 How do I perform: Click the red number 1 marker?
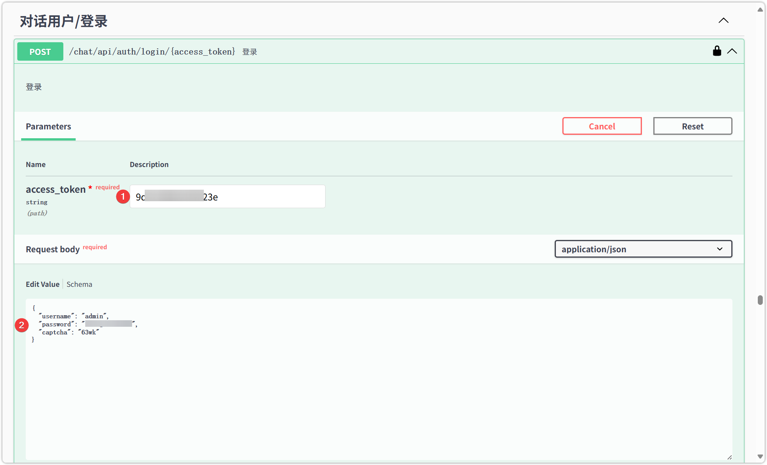[123, 197]
